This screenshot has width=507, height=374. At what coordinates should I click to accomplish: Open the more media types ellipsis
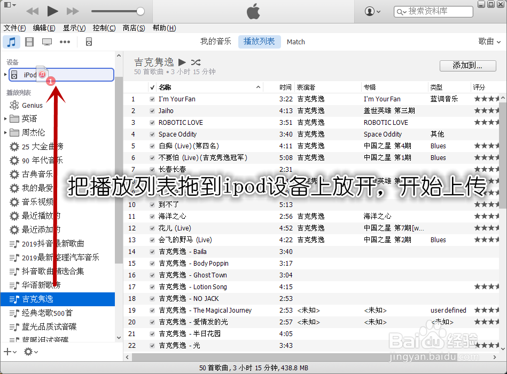65,42
